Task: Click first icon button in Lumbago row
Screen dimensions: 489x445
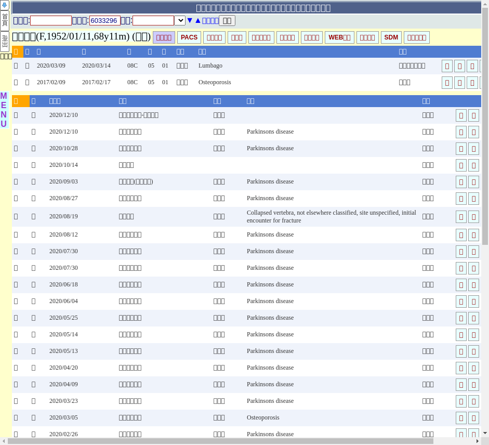Action: [447, 66]
